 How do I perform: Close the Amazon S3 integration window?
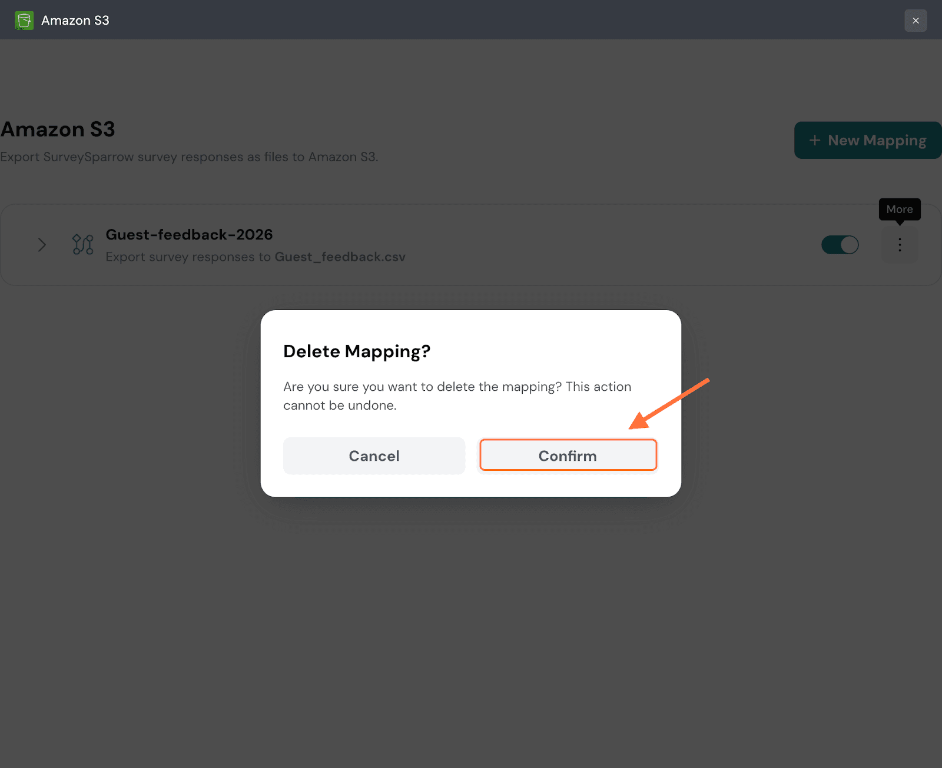916,21
